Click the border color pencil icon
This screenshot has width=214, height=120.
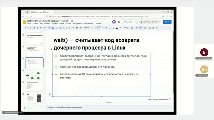tap(73, 28)
